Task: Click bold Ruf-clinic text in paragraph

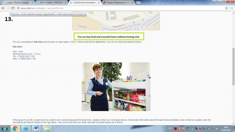Action: tap(39, 42)
